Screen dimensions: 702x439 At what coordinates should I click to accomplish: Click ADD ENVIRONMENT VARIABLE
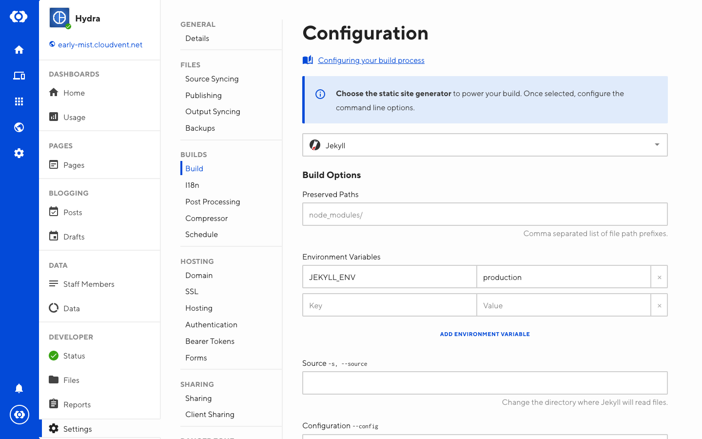485,334
